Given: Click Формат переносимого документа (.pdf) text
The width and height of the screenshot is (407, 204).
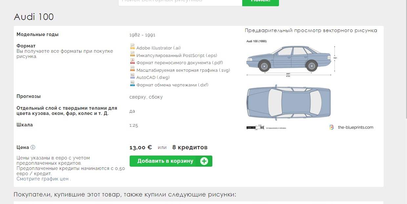Looking at the screenshot, I should [x=180, y=63].
